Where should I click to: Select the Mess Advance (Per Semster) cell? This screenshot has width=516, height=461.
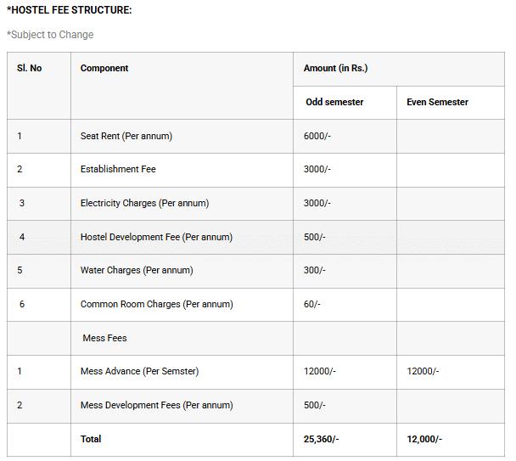point(140,371)
